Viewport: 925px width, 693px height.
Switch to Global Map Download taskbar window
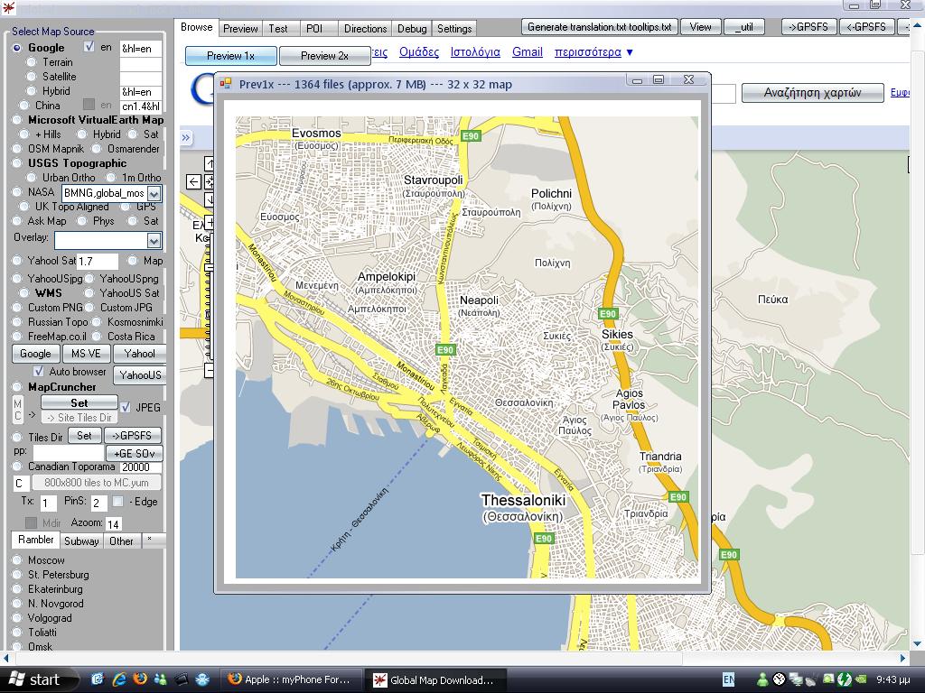(434, 679)
